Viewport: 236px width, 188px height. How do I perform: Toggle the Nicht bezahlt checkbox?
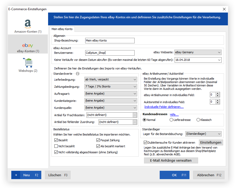pos(56,146)
